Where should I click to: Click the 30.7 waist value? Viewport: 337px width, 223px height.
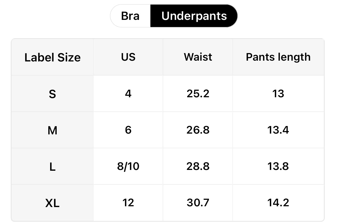tap(198, 203)
